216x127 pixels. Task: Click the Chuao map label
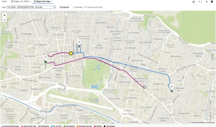[x=79, y=110]
